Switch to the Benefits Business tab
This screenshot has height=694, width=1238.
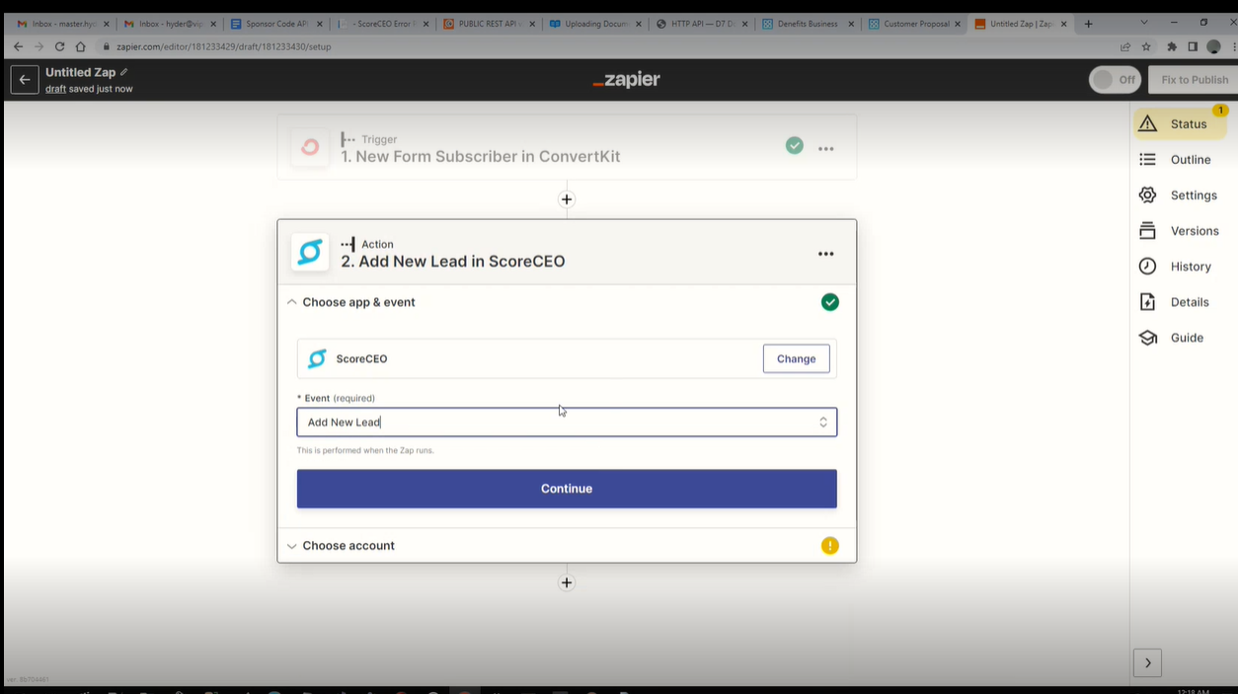808,24
